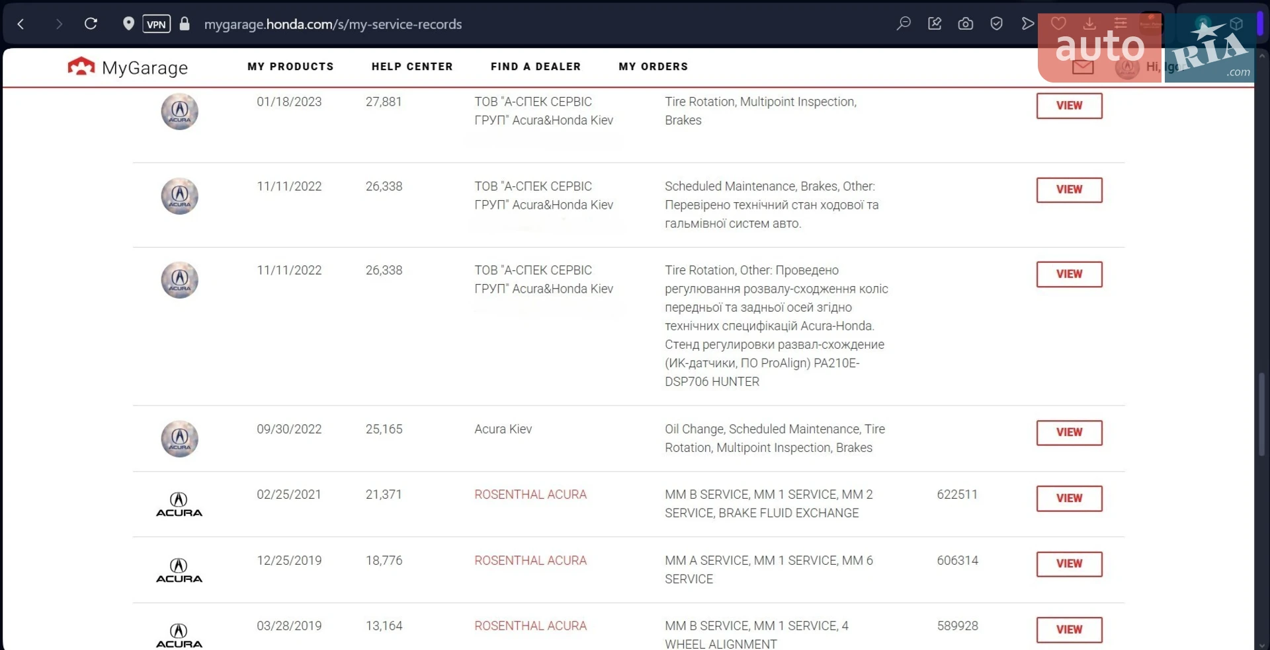View the 12/25/2019 service record
1270x650 pixels.
coord(1069,564)
